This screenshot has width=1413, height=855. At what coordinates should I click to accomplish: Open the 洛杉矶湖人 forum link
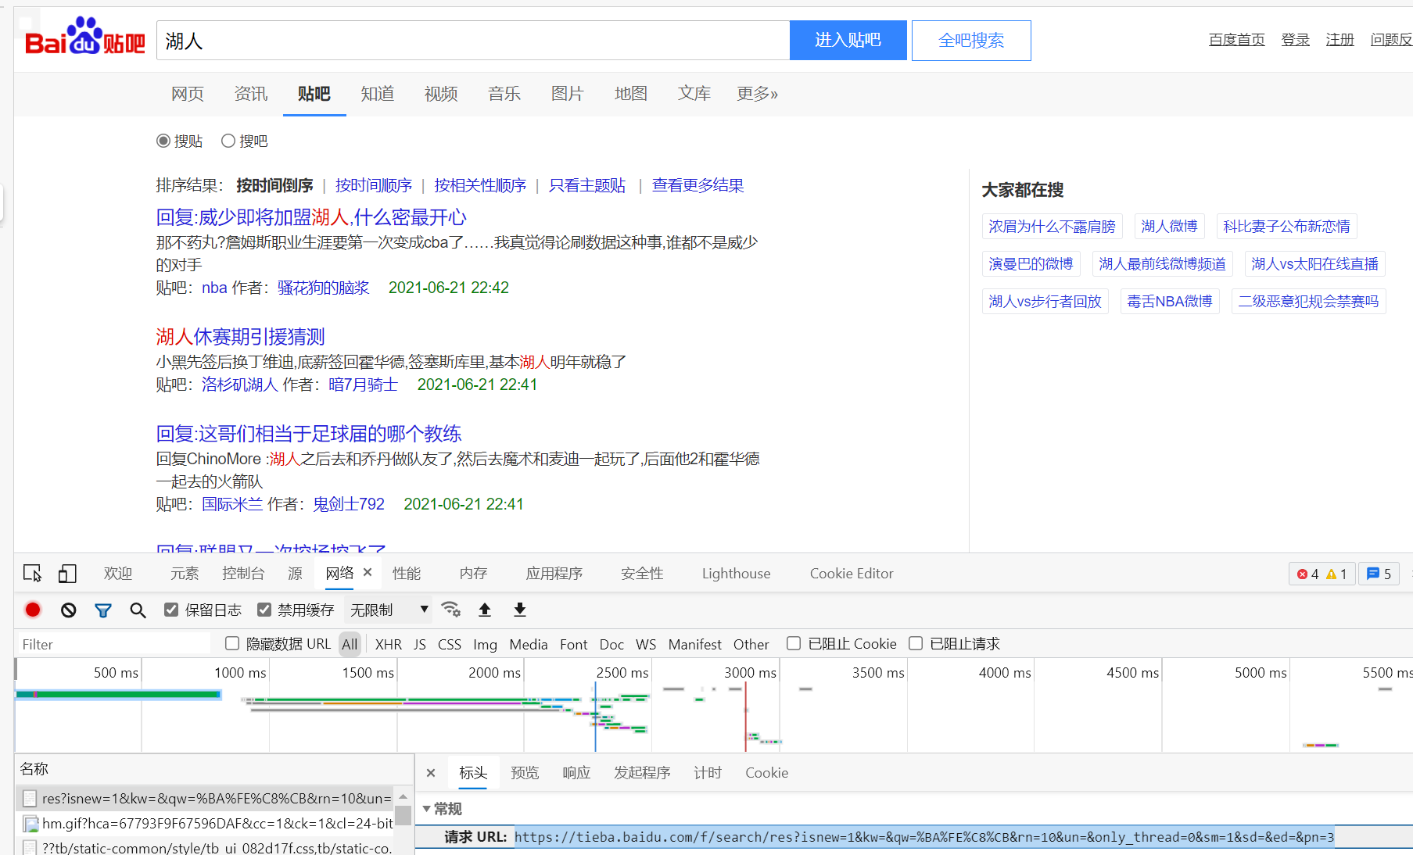point(240,385)
